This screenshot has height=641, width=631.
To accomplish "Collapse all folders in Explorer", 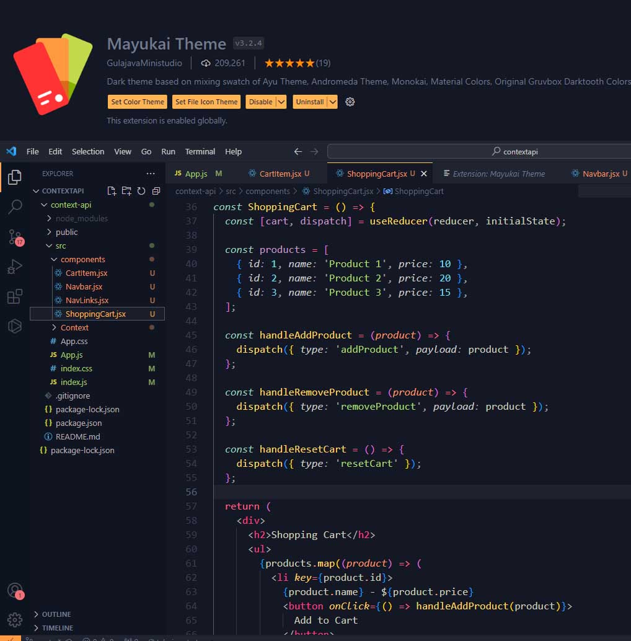I will tap(156, 191).
